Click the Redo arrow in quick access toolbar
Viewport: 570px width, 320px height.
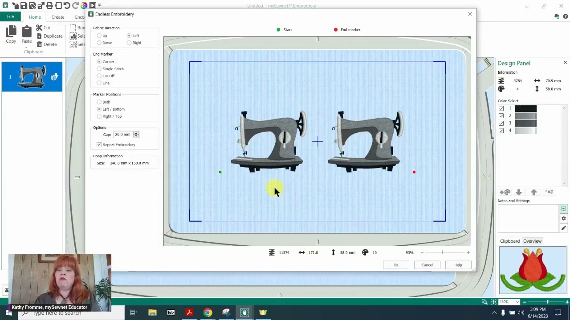(x=75, y=6)
